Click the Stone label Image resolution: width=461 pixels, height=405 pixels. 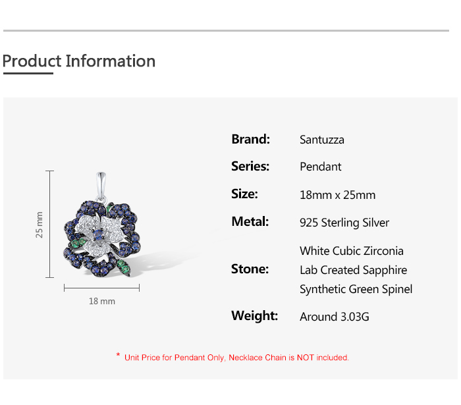point(250,269)
